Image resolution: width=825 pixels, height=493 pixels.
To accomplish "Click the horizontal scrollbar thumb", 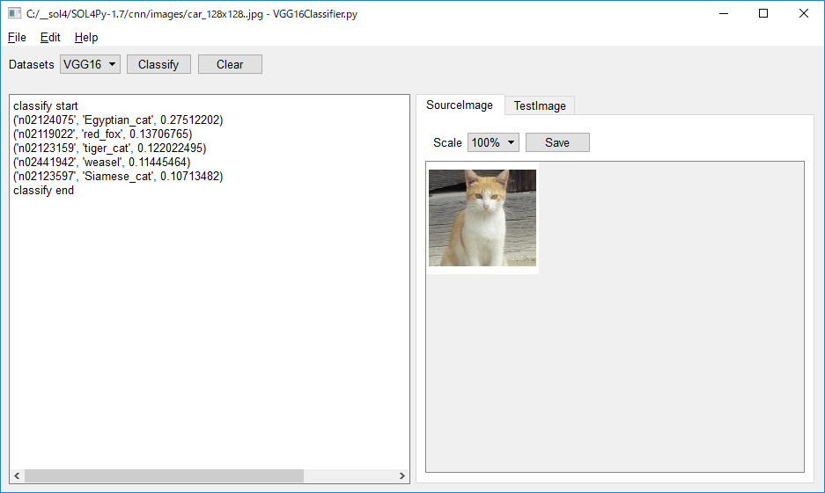I will point(164,475).
